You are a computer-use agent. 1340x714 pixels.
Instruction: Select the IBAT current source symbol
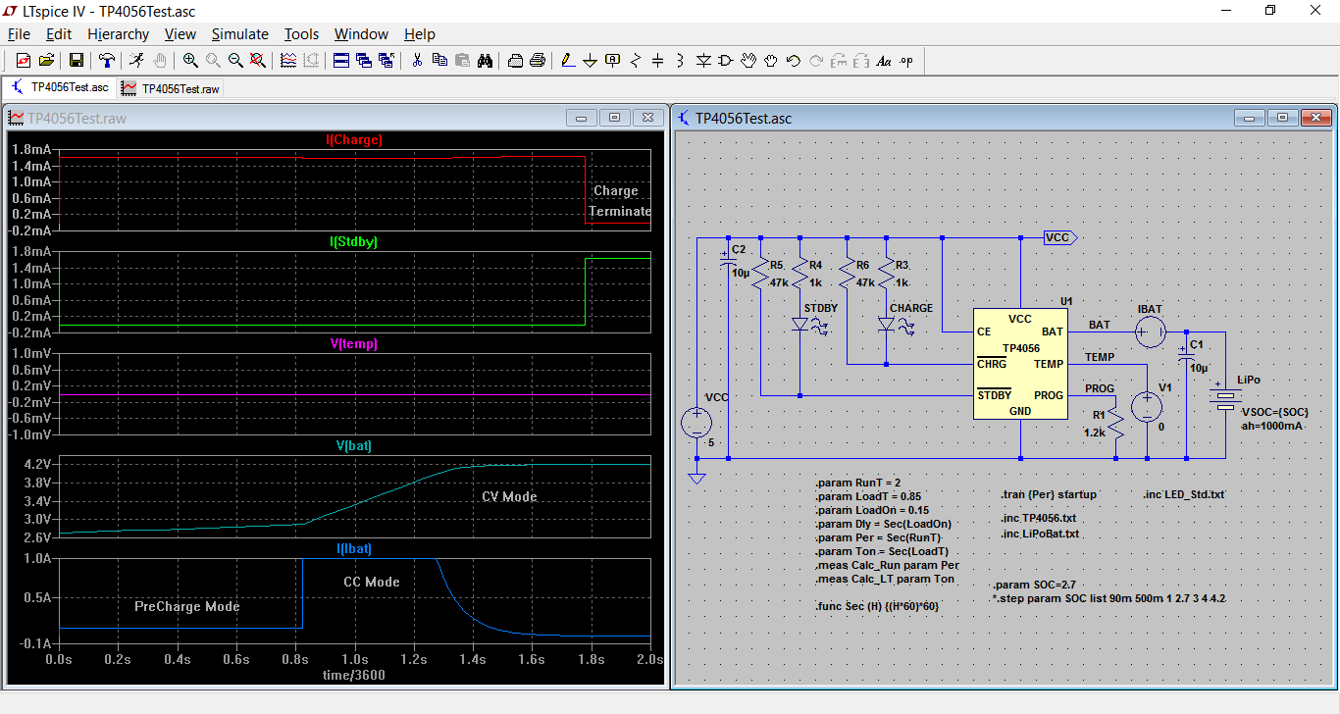tap(1149, 332)
